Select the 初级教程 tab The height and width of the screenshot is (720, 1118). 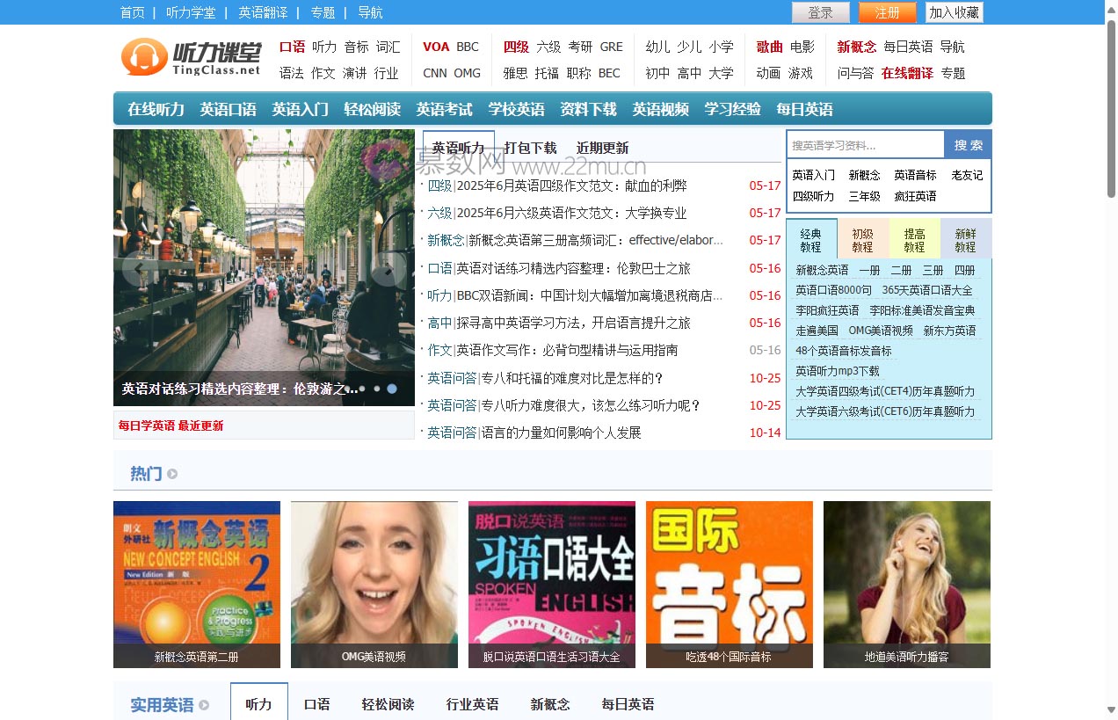pos(862,240)
